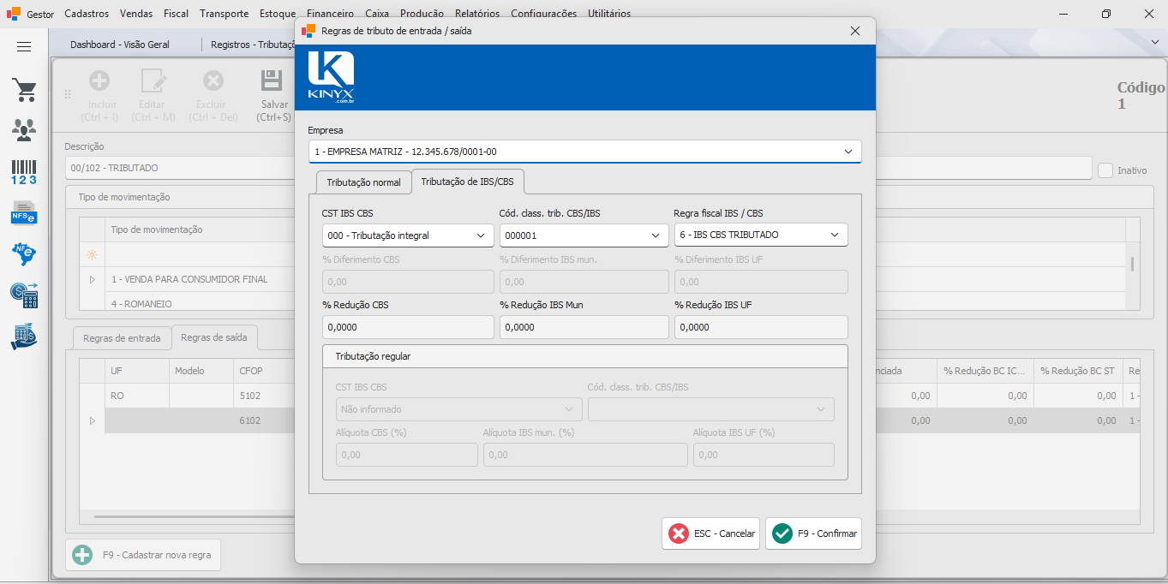Switch to the Regras de entrada tab

[x=122, y=338]
